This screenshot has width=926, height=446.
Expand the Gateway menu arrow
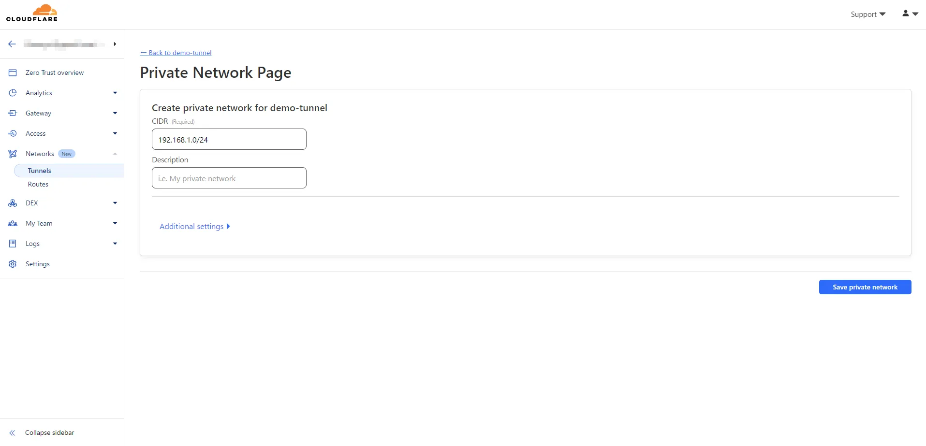tap(115, 113)
